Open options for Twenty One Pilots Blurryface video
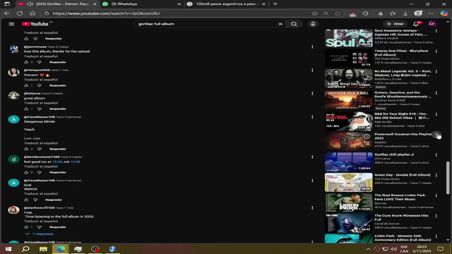Image resolution: width=452 pixels, height=254 pixels. pyautogui.click(x=436, y=51)
